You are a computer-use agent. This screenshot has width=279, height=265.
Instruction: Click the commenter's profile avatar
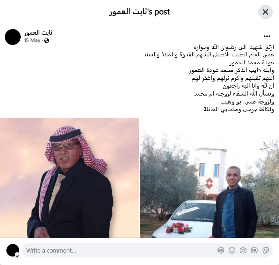[x=13, y=250]
